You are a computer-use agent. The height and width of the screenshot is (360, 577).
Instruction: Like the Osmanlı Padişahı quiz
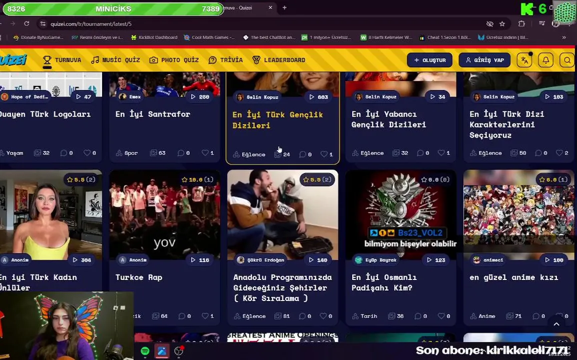(x=444, y=316)
